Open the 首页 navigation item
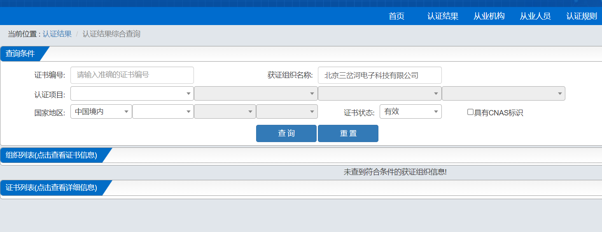 pos(397,16)
